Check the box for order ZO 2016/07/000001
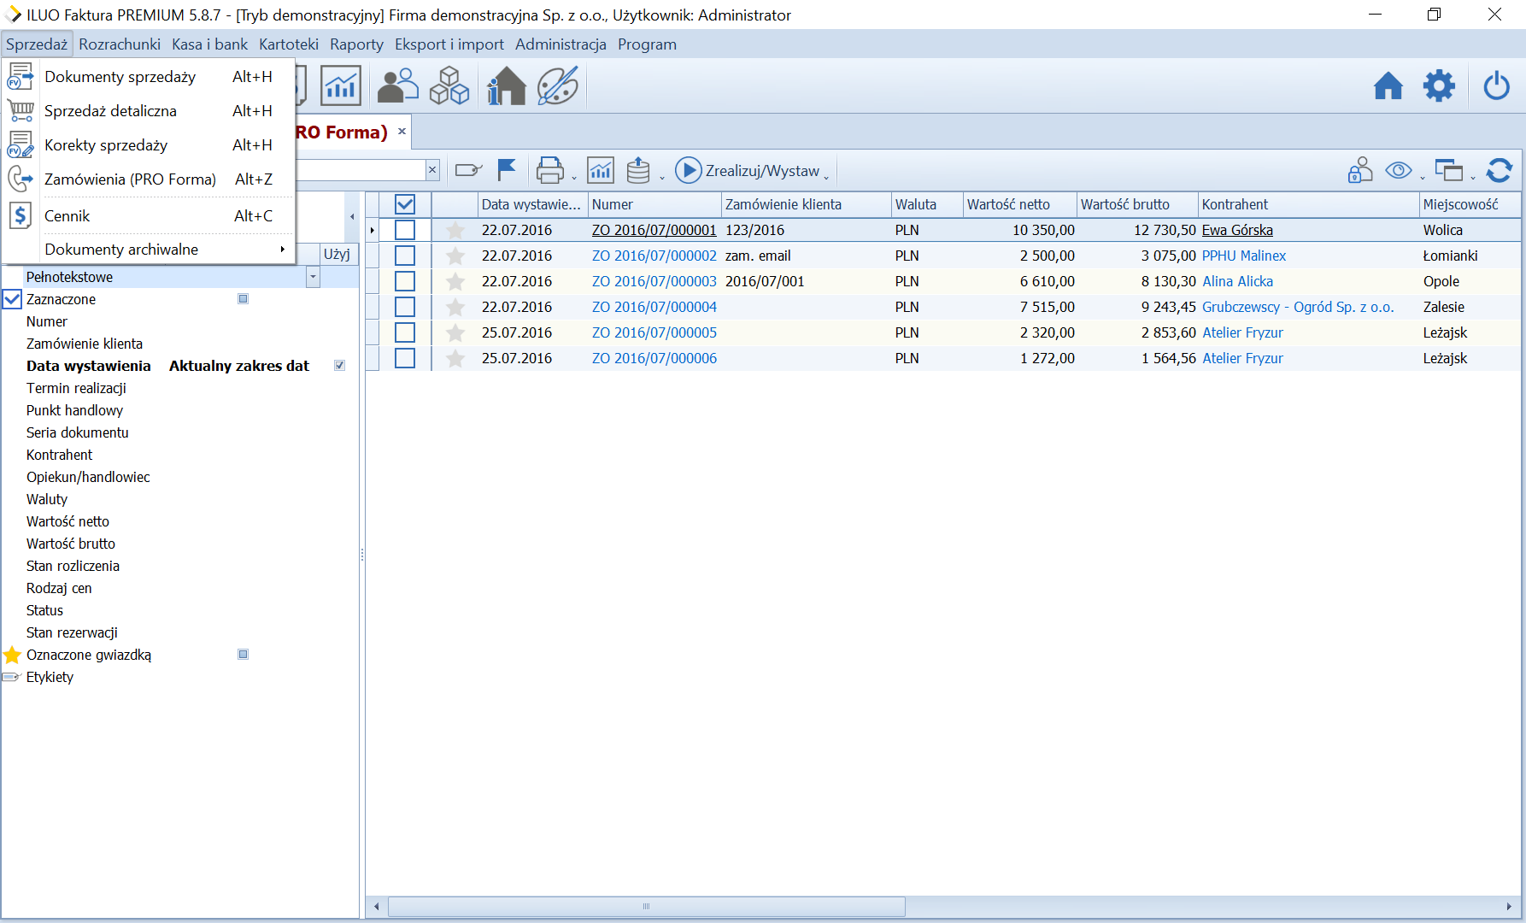The image size is (1526, 923). point(405,230)
